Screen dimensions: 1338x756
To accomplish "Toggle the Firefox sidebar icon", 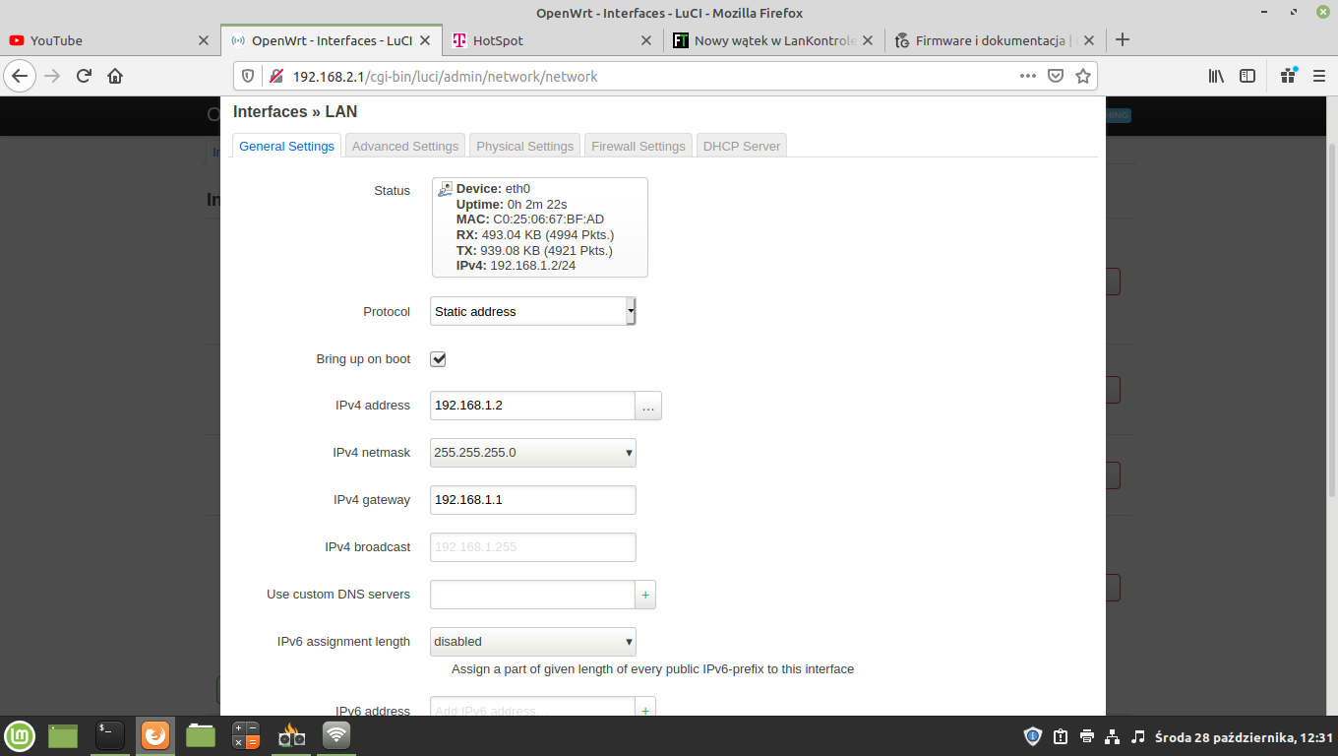I will tap(1247, 76).
